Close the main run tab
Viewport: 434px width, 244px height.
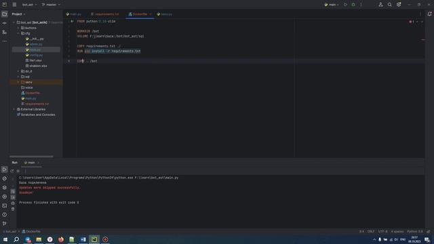pos(39,163)
